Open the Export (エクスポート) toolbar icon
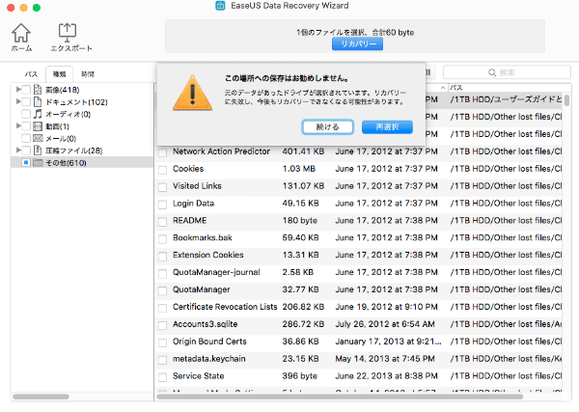This screenshot has width=579, height=412. [x=68, y=33]
